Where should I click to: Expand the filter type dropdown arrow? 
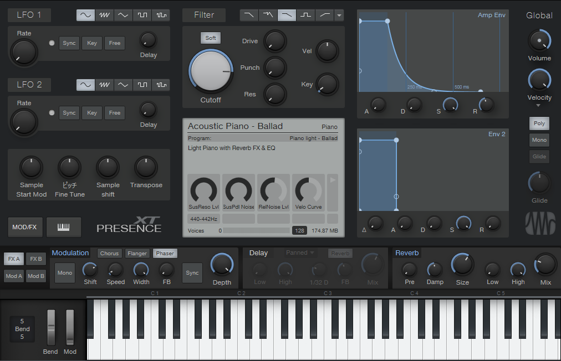339,16
